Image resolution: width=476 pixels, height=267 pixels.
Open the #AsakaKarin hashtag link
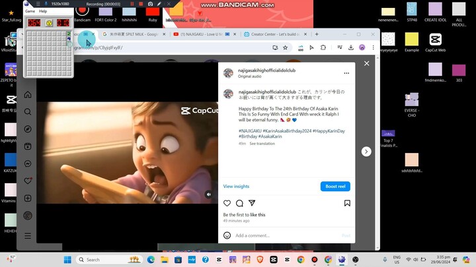[270, 136]
